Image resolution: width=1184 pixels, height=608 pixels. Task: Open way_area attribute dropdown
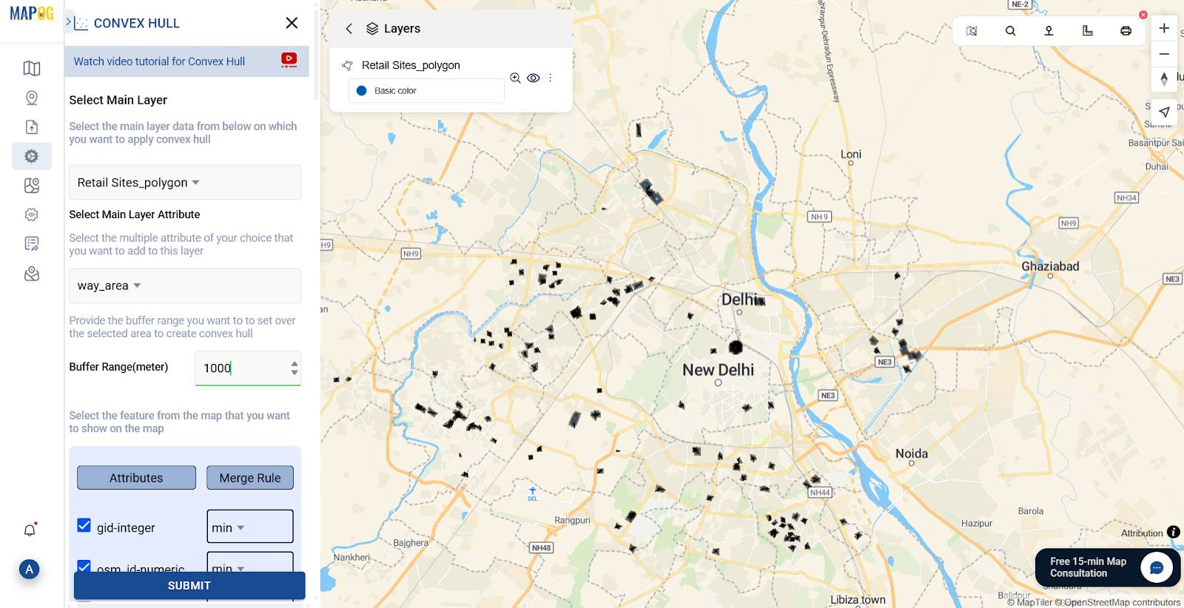[185, 286]
